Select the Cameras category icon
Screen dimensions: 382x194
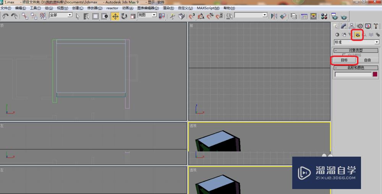[358, 35]
